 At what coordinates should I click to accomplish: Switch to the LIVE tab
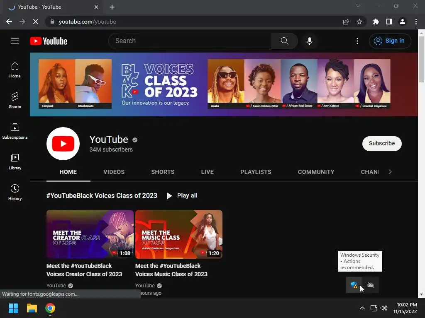point(208,172)
